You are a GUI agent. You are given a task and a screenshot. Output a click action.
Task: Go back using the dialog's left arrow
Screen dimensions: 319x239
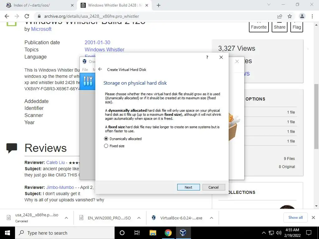[100, 69]
